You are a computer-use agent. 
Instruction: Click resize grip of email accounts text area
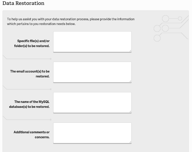(x=130, y=81)
